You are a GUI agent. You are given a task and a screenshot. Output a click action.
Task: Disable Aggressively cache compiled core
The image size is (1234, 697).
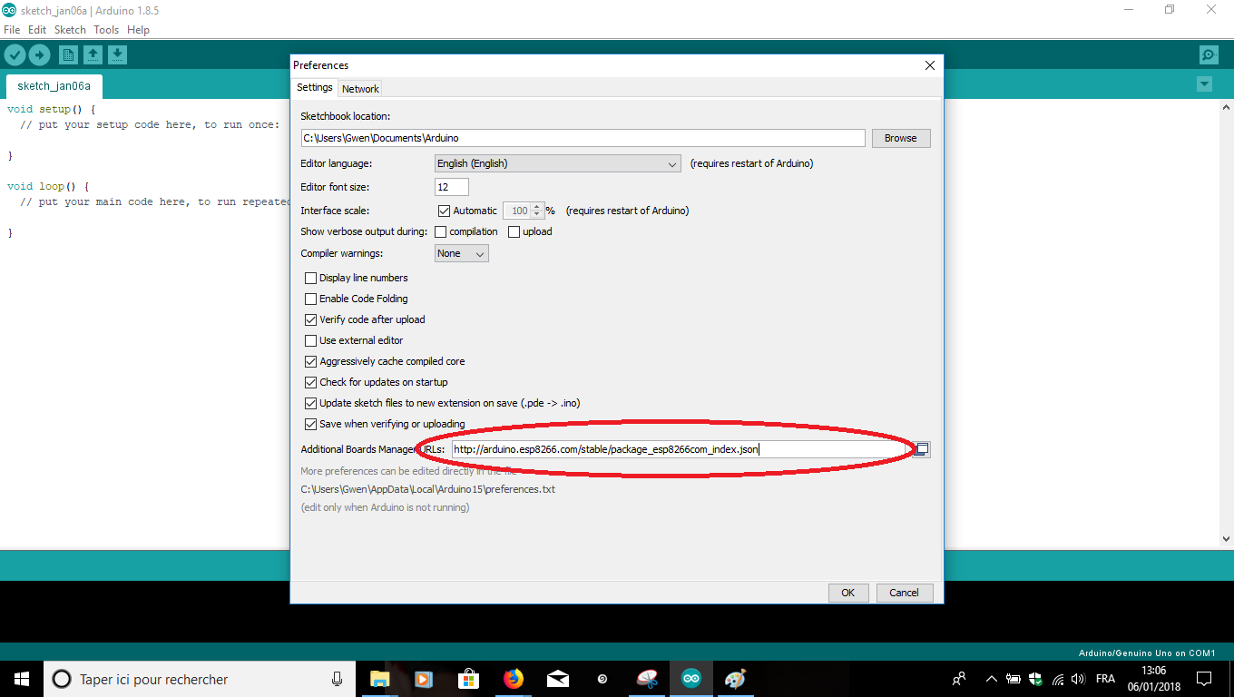[311, 361]
